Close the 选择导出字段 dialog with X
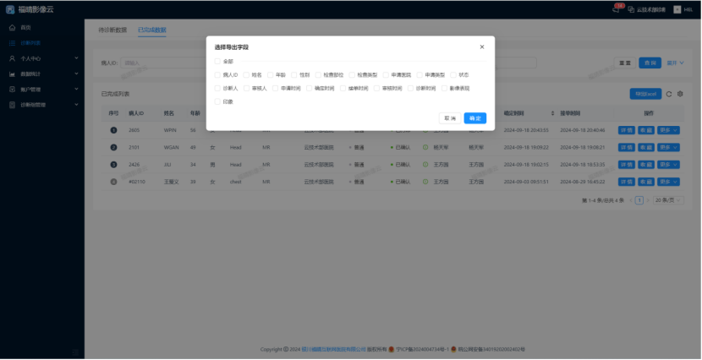 (482, 47)
